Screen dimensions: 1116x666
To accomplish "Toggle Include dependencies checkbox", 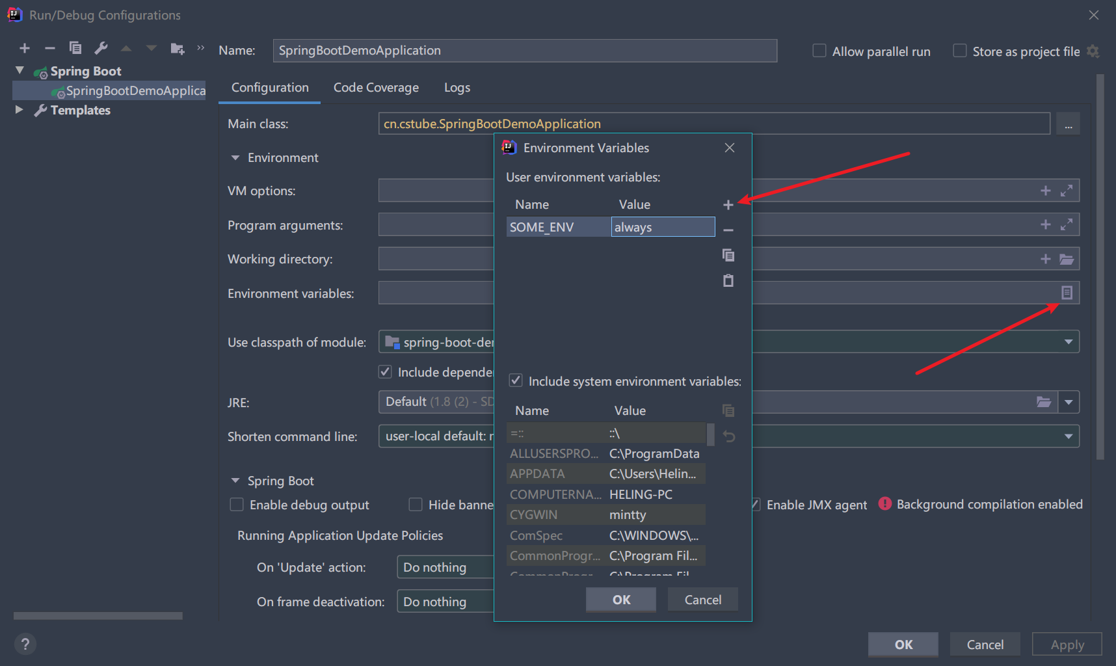I will (385, 371).
